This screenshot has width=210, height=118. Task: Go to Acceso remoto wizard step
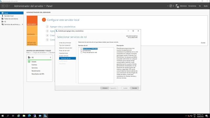[64, 56]
